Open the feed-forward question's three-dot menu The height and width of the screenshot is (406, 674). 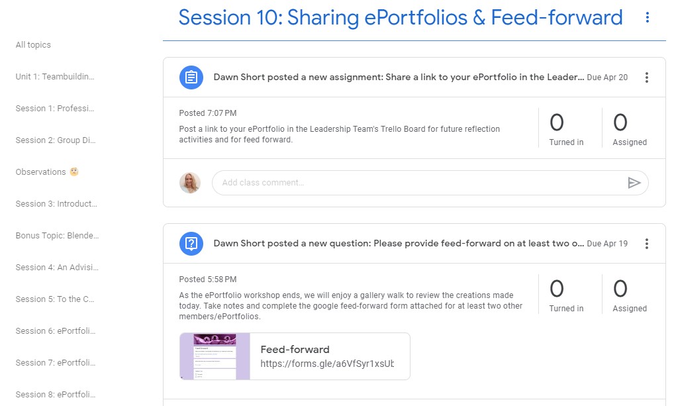coord(647,244)
